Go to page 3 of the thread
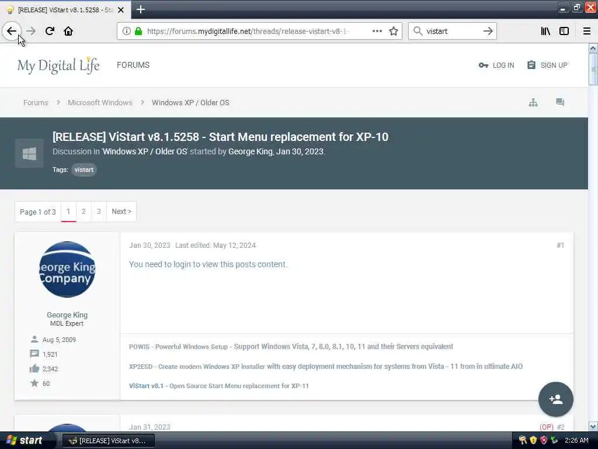The image size is (598, 449). click(98, 211)
